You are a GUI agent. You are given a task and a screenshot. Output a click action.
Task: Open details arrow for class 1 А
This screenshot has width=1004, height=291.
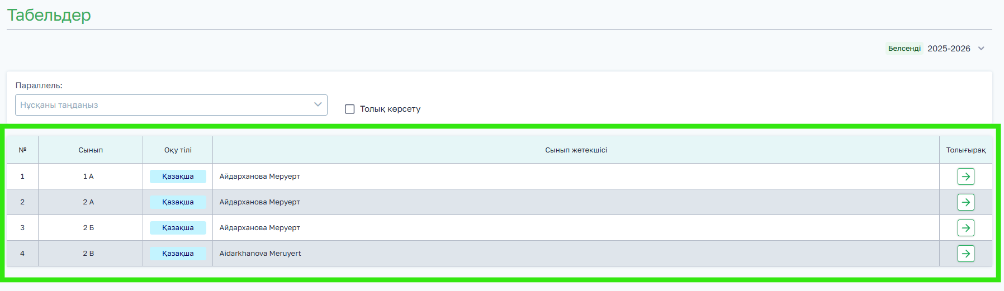click(x=965, y=176)
